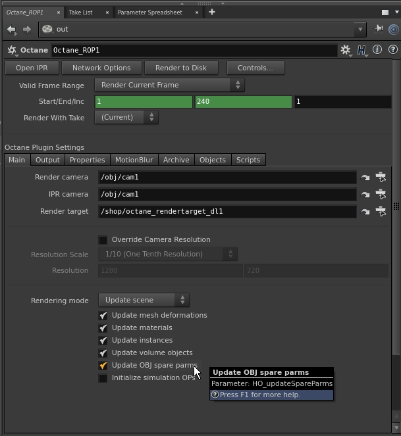The width and height of the screenshot is (401, 436).
Task: Click the Octane_ROP1 node name field
Action: click(194, 51)
